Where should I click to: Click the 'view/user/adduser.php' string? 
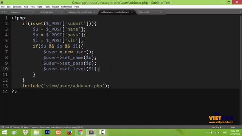(x=74, y=86)
